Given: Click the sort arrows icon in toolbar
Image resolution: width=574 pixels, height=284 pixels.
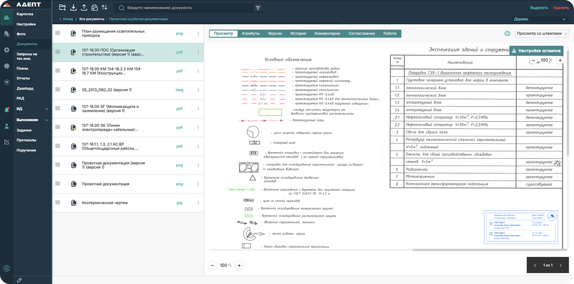Looking at the screenshot, I should pos(105,7).
